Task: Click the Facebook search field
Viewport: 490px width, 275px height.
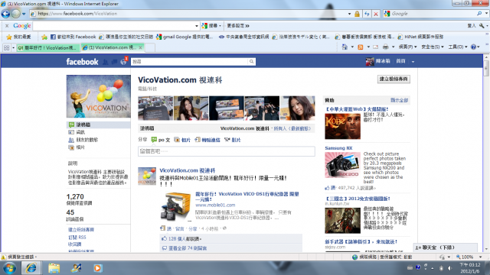Action: tap(189, 62)
